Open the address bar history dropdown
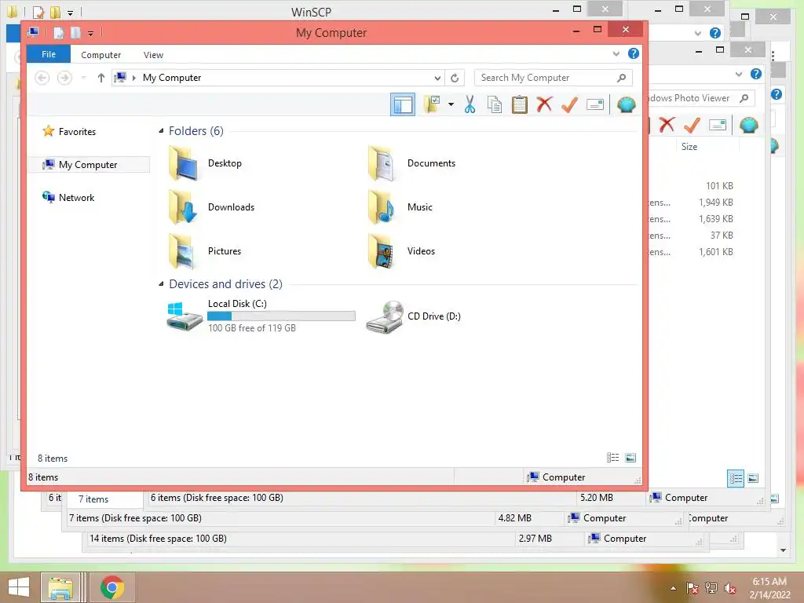 pos(437,78)
